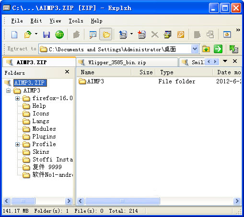Click the red X Delete toolbar icon
This screenshot has width=244, height=217.
[x=155, y=34]
